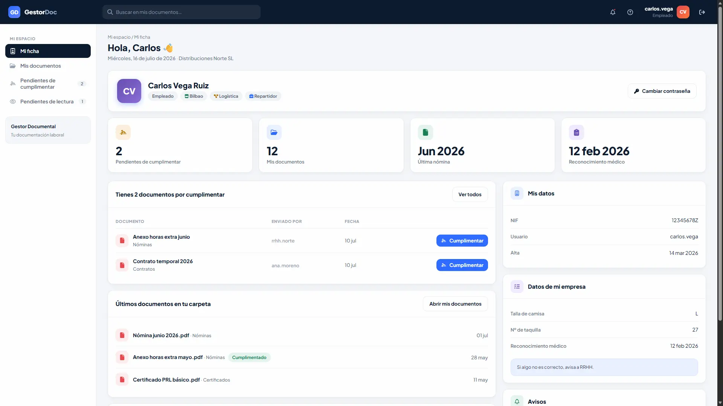This screenshot has width=723, height=406.
Task: Click the NIF value 12345678Z
Action: (x=685, y=220)
